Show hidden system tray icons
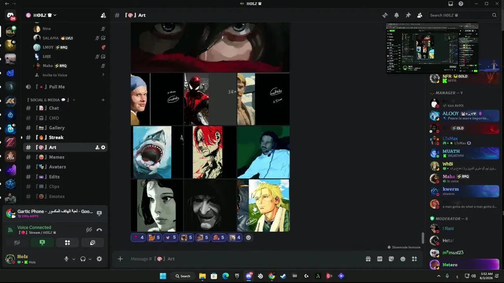 pos(439,276)
